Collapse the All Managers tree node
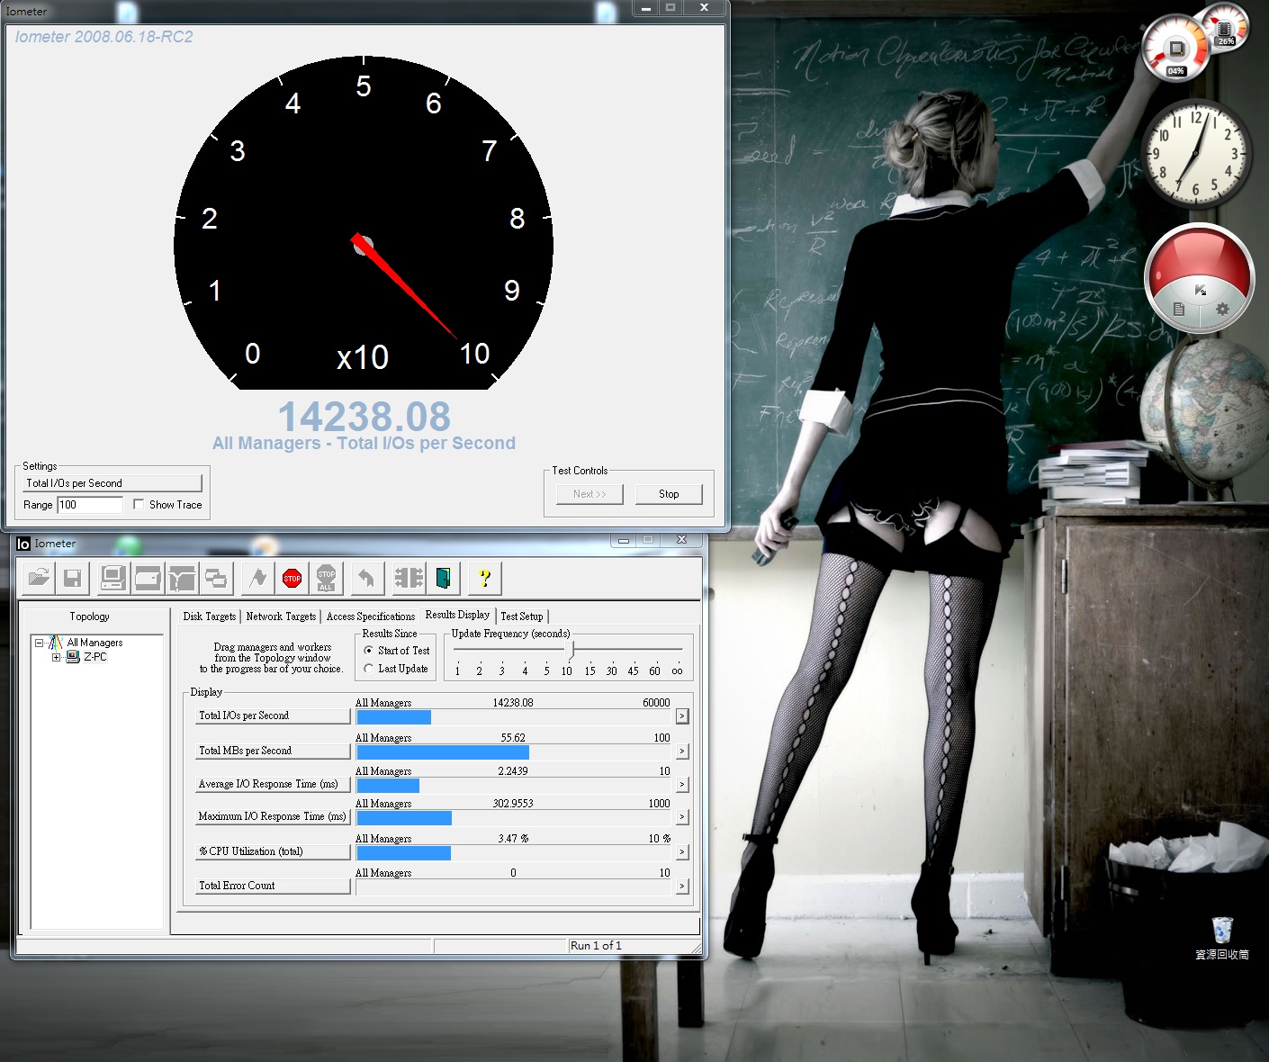 click(x=40, y=643)
